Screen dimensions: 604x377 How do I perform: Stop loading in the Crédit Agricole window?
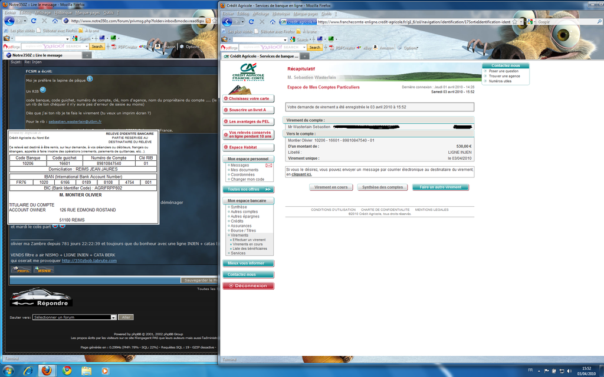262,22
